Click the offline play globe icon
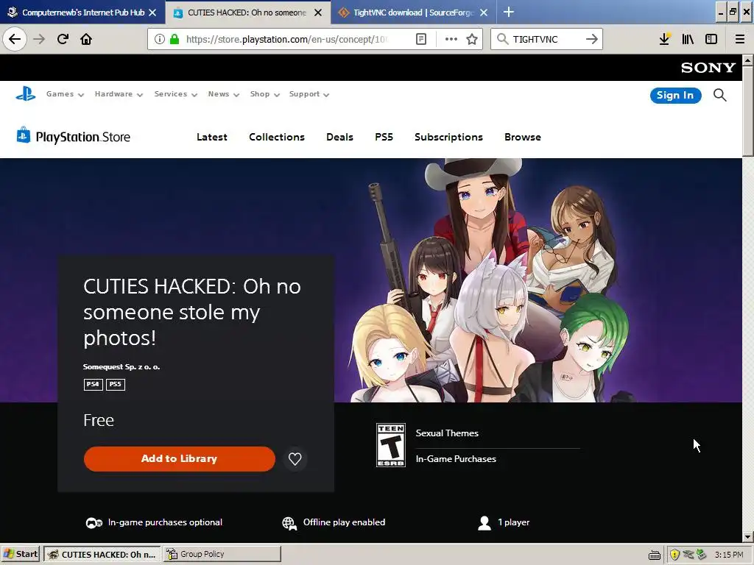Screen dimensions: 754x565 click(289, 523)
